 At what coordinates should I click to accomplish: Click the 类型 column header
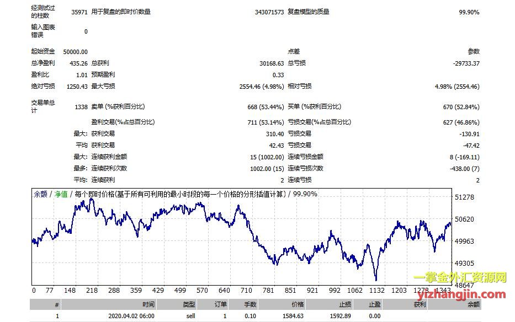click(189, 304)
